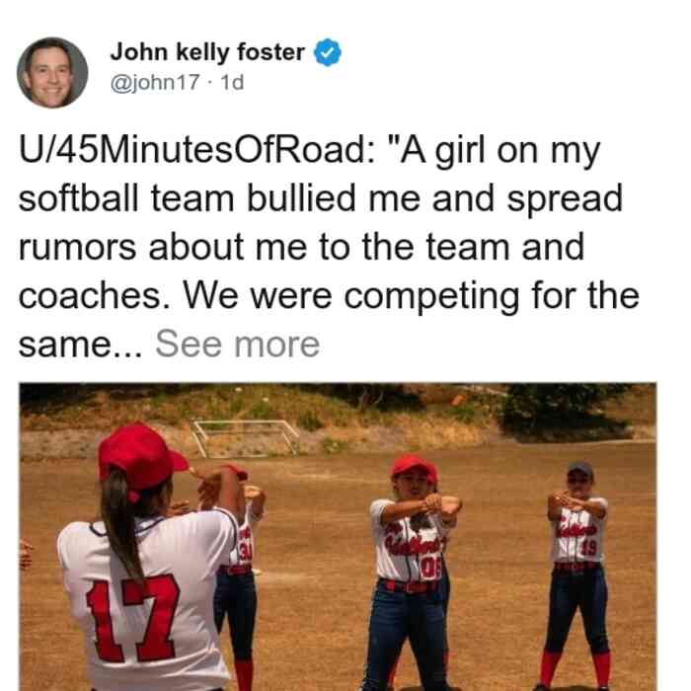Open the tweet via 1d timestamp
Image resolution: width=691 pixels, height=691 pixels.
232,82
